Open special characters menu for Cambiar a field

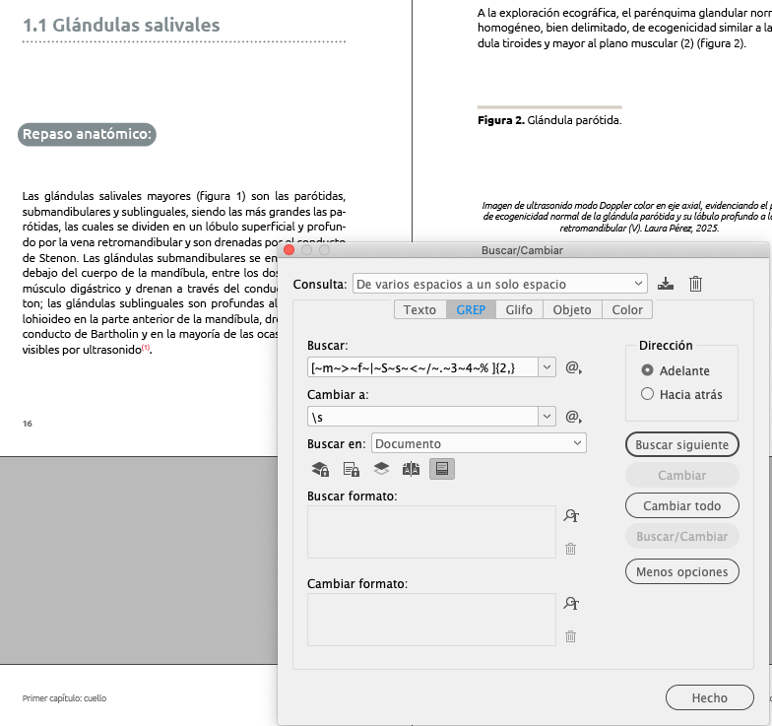pyautogui.click(x=573, y=417)
